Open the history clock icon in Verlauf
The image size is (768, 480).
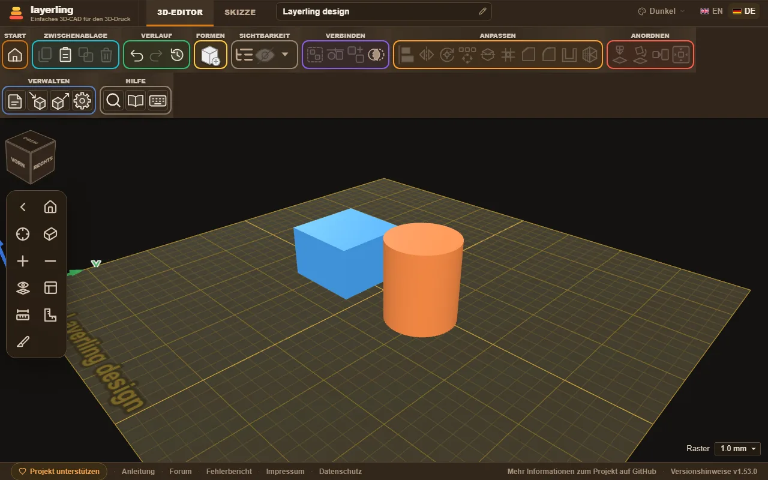tap(177, 55)
